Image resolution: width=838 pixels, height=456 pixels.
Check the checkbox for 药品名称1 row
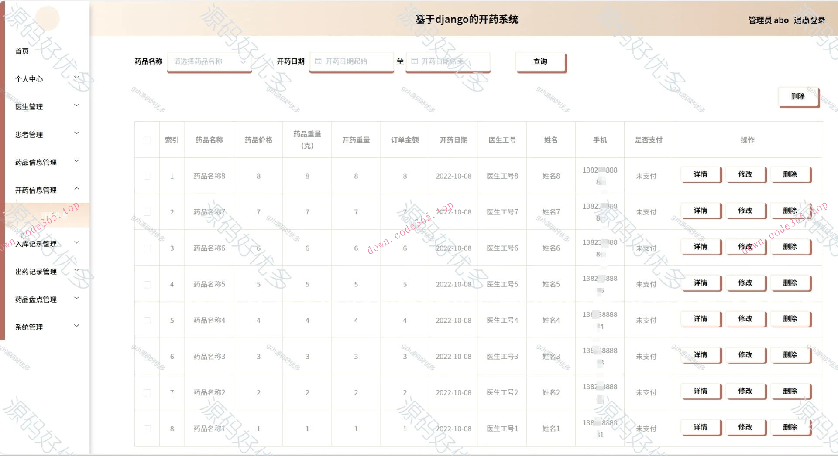pyautogui.click(x=147, y=428)
